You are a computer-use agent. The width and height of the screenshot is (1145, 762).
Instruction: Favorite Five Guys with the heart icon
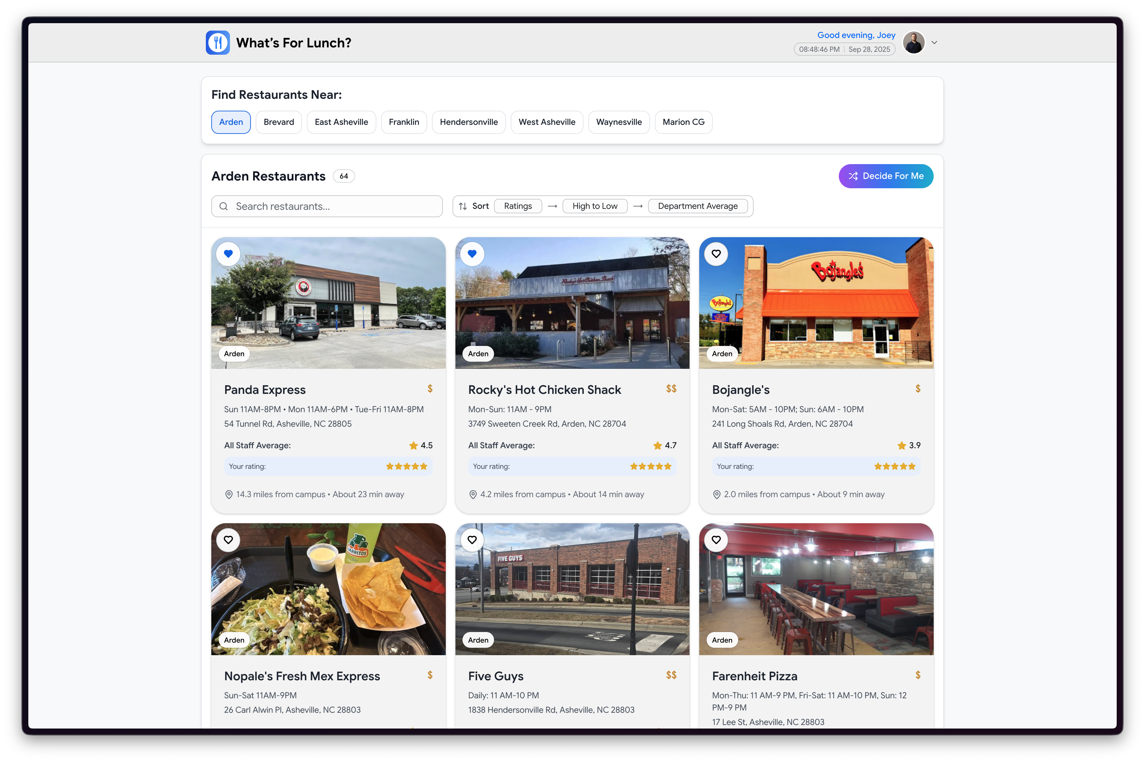tap(472, 540)
